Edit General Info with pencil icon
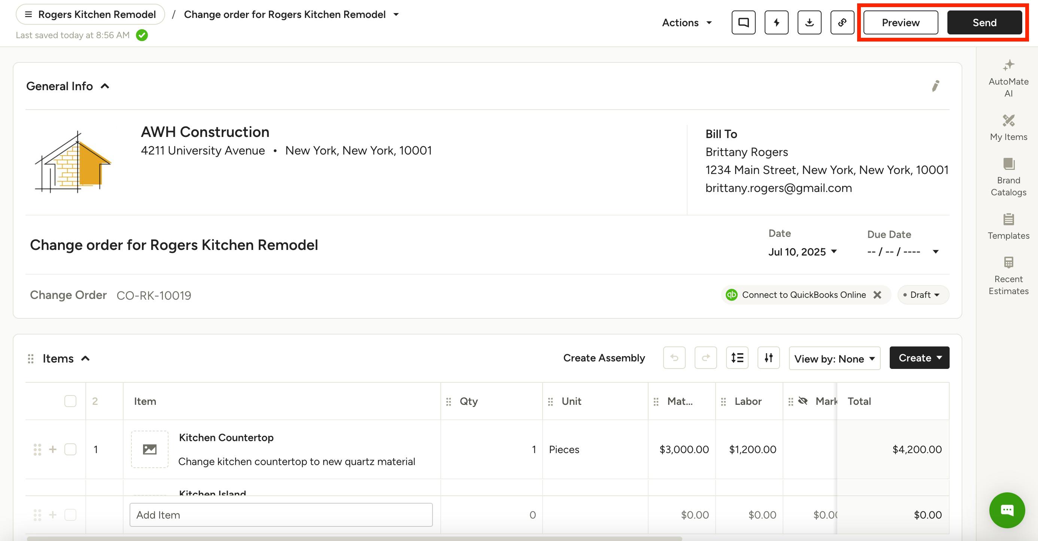 pos(935,86)
